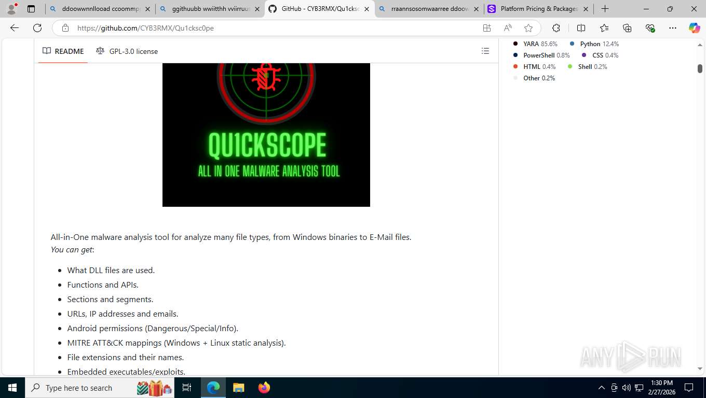Open the apps grid icon in address bar
This screenshot has width=706, height=398.
[x=487, y=28]
